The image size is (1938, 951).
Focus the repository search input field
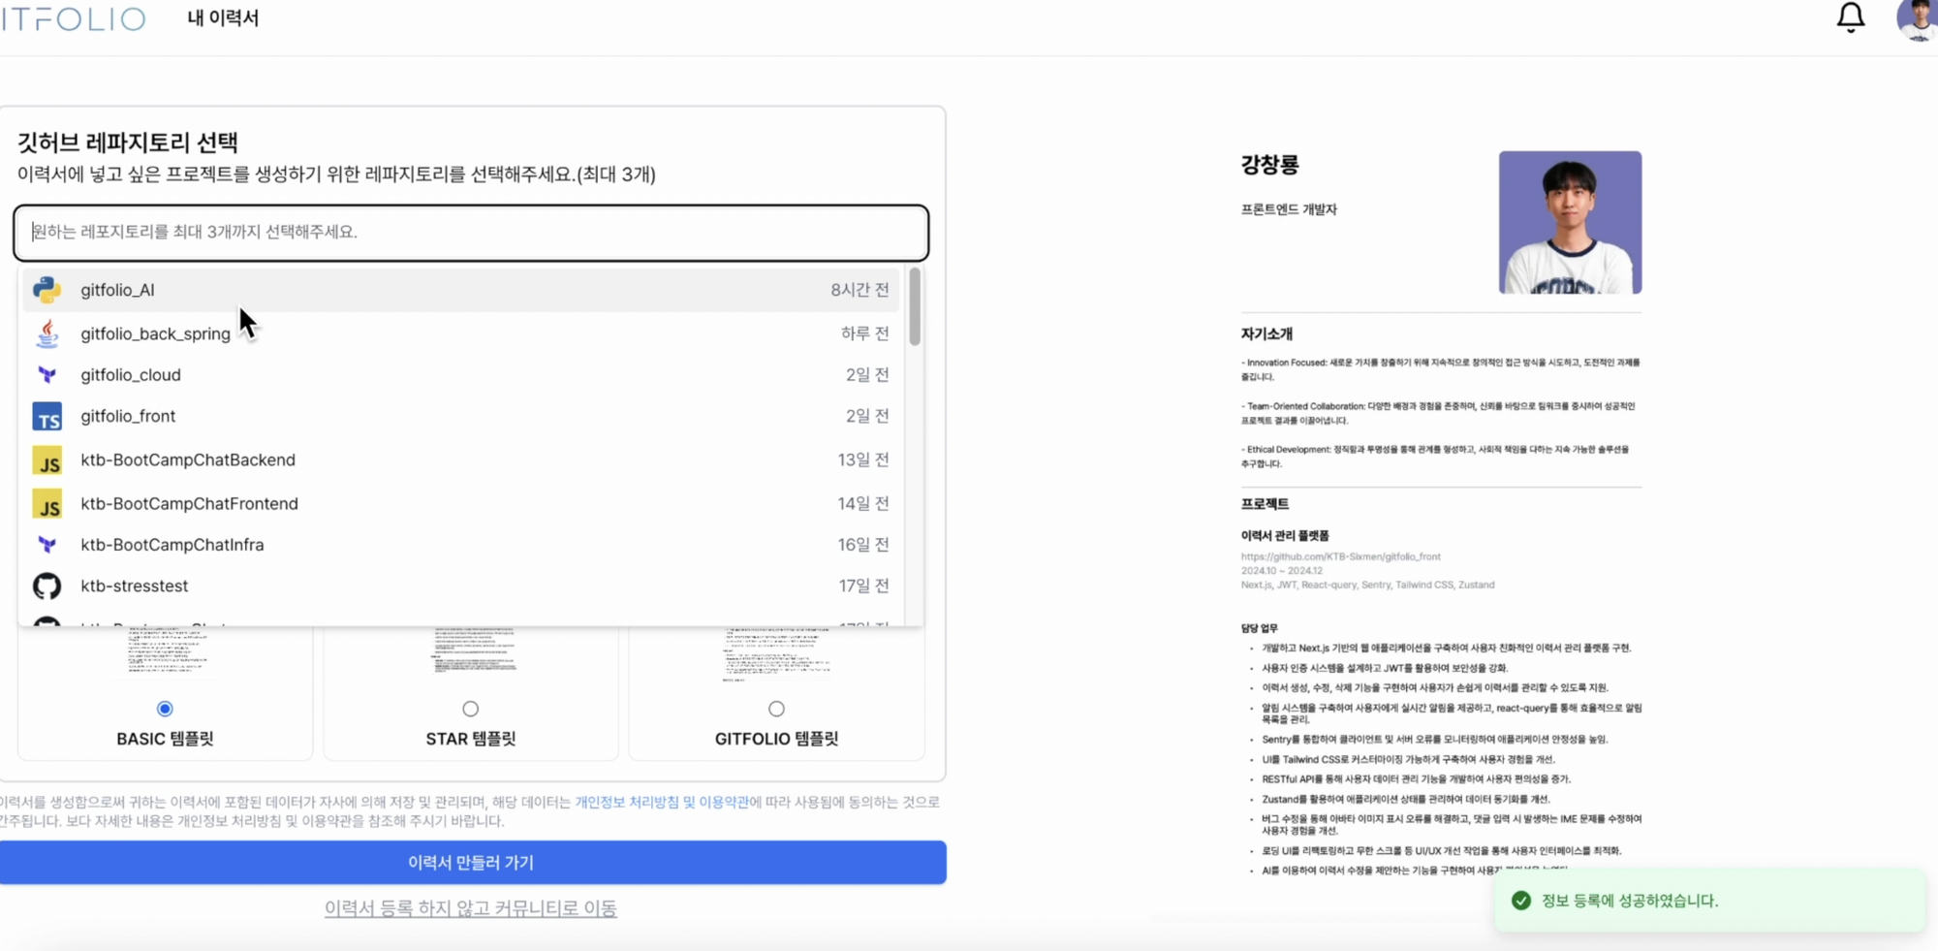coord(471,233)
